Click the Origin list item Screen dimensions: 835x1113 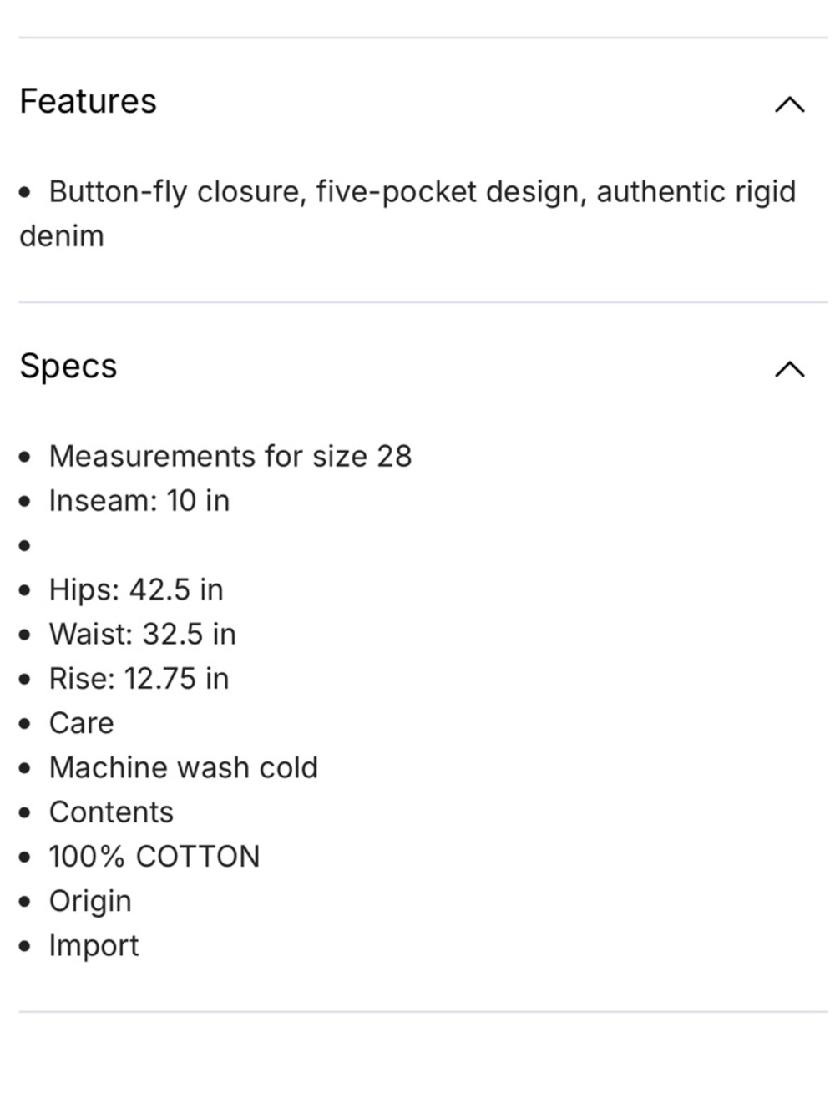[x=90, y=902]
